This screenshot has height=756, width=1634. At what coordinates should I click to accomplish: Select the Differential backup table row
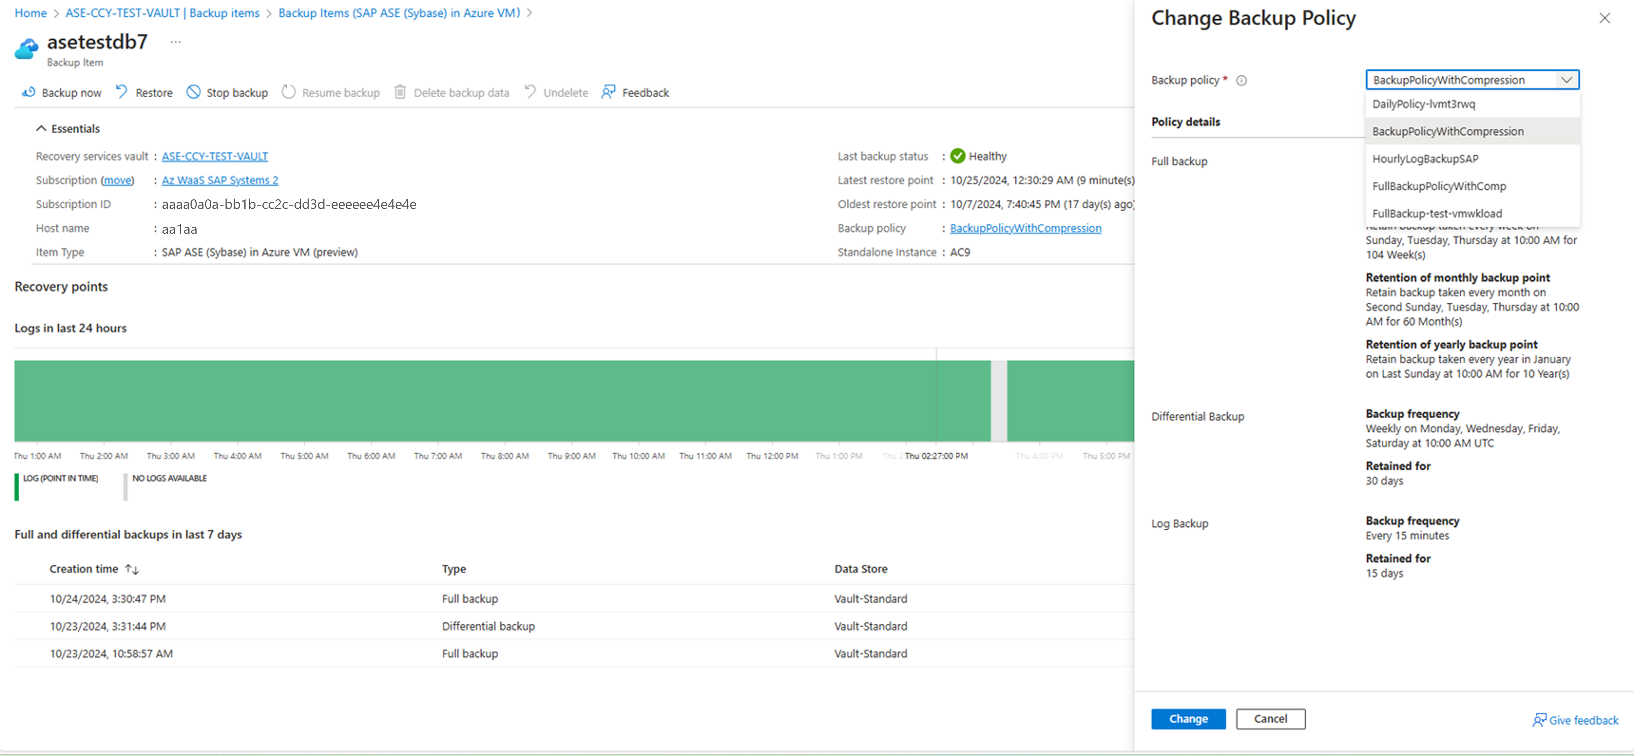pyautogui.click(x=488, y=626)
